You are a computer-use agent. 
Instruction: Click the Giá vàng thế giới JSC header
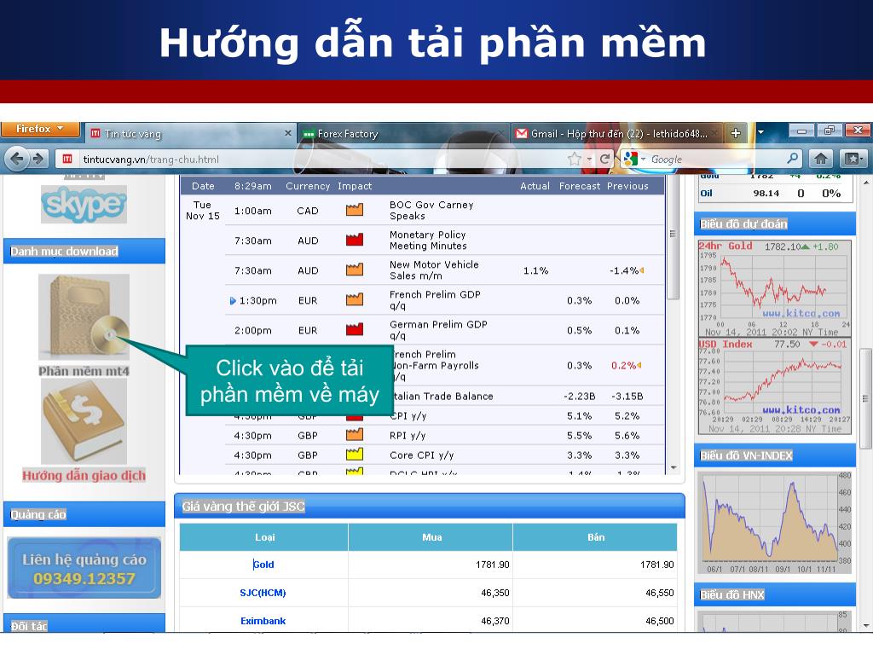coord(430,507)
